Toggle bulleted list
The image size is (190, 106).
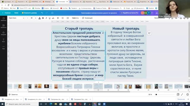tap(63, 18)
